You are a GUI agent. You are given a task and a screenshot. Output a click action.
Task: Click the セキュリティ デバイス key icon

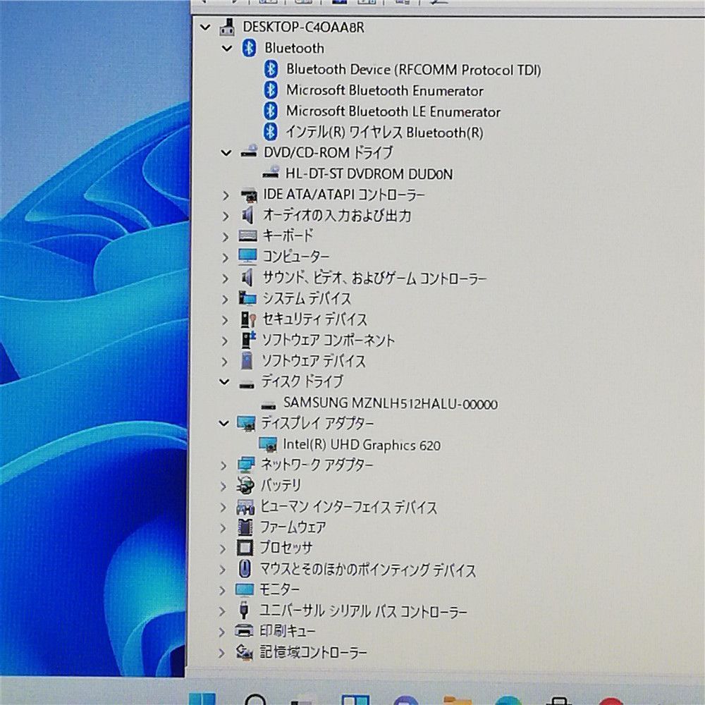247,319
